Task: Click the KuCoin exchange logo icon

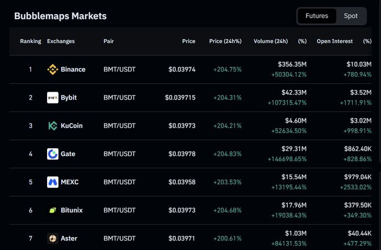Action: pyautogui.click(x=53, y=126)
